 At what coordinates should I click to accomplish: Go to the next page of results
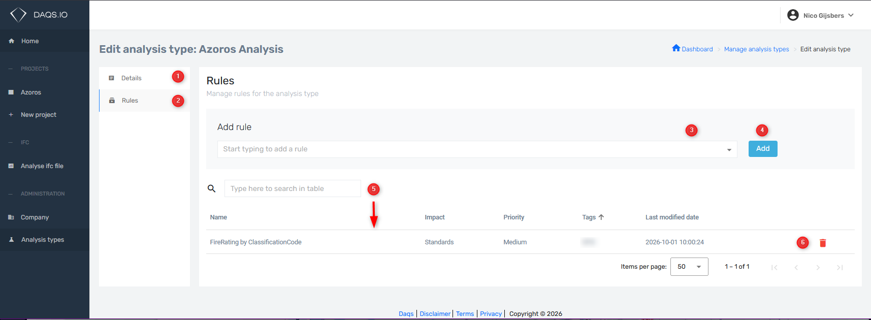pyautogui.click(x=818, y=267)
